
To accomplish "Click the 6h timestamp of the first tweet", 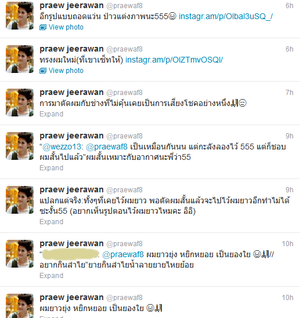I will 290,6.
